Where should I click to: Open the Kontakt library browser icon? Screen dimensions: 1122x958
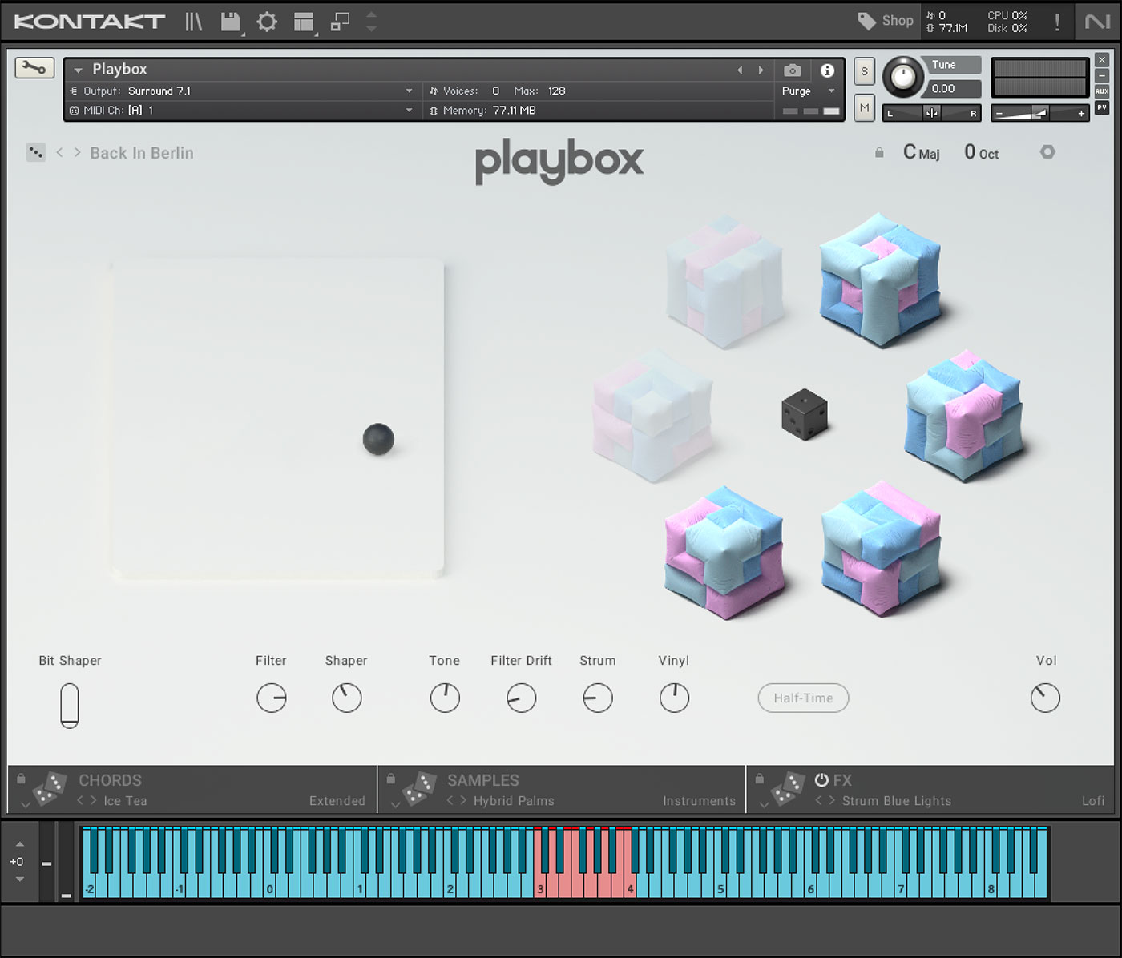194,22
